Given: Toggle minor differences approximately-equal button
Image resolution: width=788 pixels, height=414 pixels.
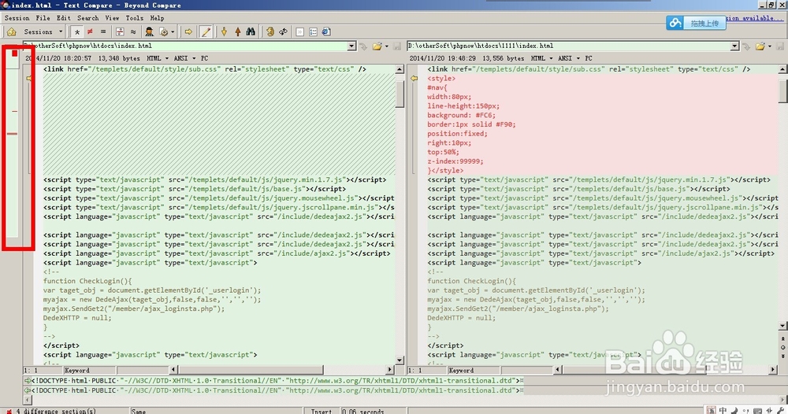Looking at the screenshot, I should (x=133, y=32).
